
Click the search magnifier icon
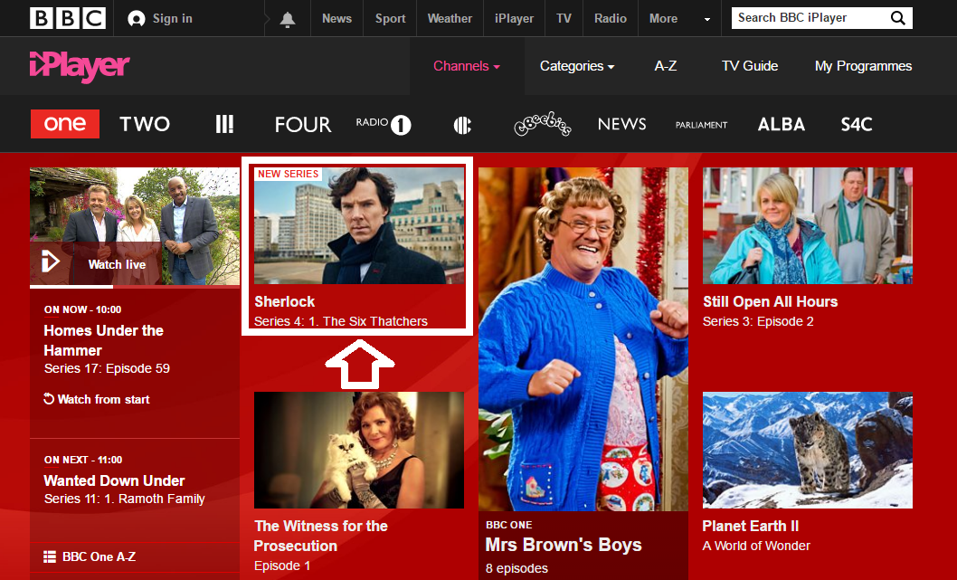898,18
